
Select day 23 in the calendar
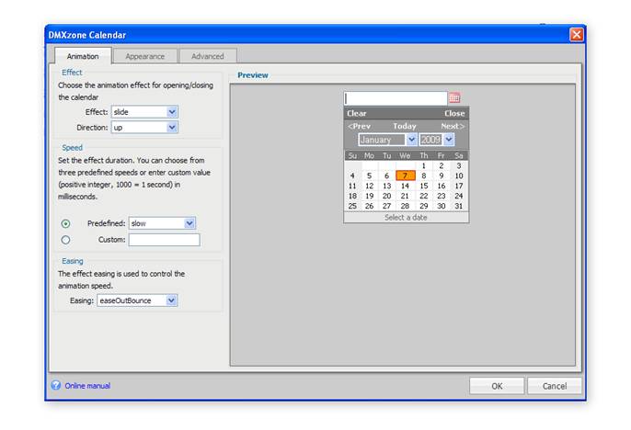coord(442,196)
